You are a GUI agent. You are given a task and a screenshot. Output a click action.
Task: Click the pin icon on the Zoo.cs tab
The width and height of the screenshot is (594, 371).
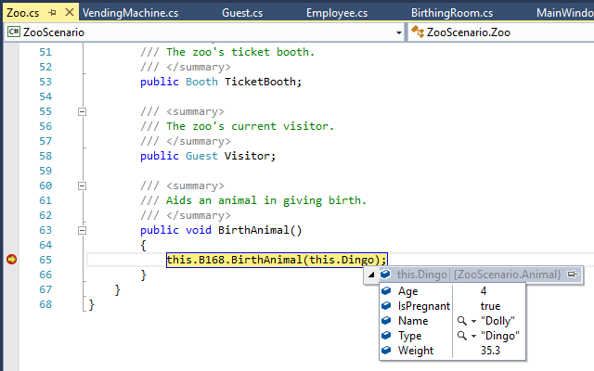[x=51, y=13]
